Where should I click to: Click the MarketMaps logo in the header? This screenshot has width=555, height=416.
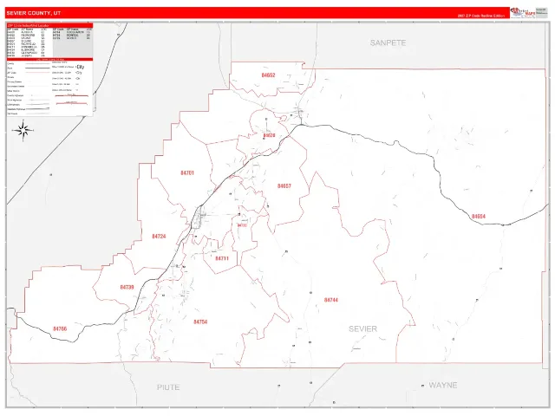click(522, 12)
